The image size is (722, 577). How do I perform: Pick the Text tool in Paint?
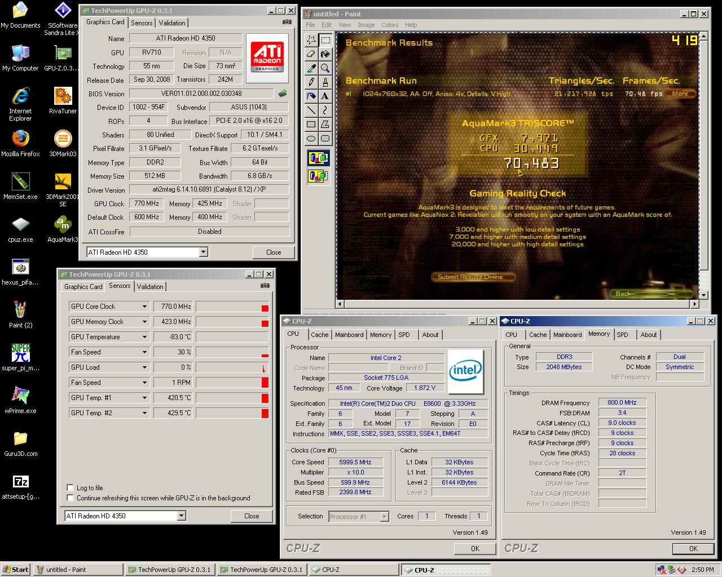(x=325, y=96)
